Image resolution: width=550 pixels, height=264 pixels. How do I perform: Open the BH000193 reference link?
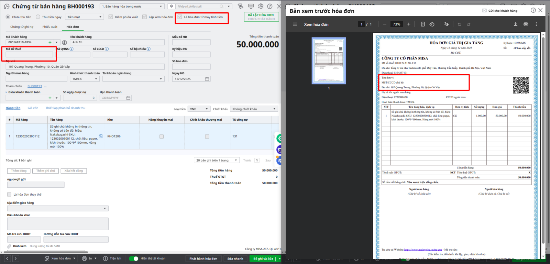pos(35,86)
